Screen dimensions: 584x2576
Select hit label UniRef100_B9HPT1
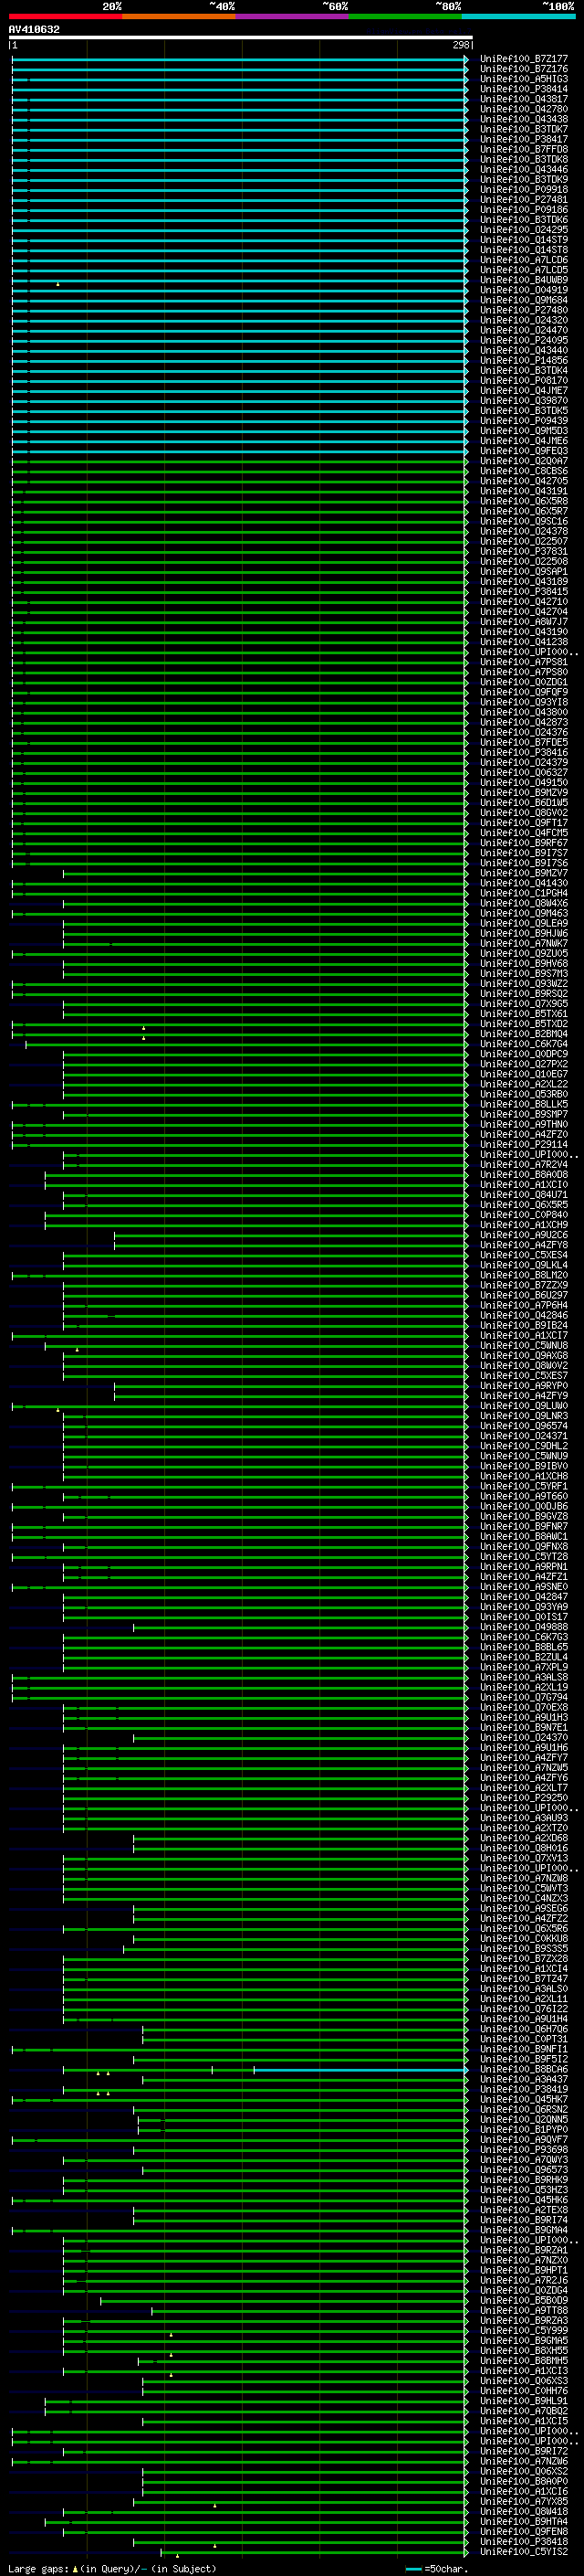[x=524, y=2270]
